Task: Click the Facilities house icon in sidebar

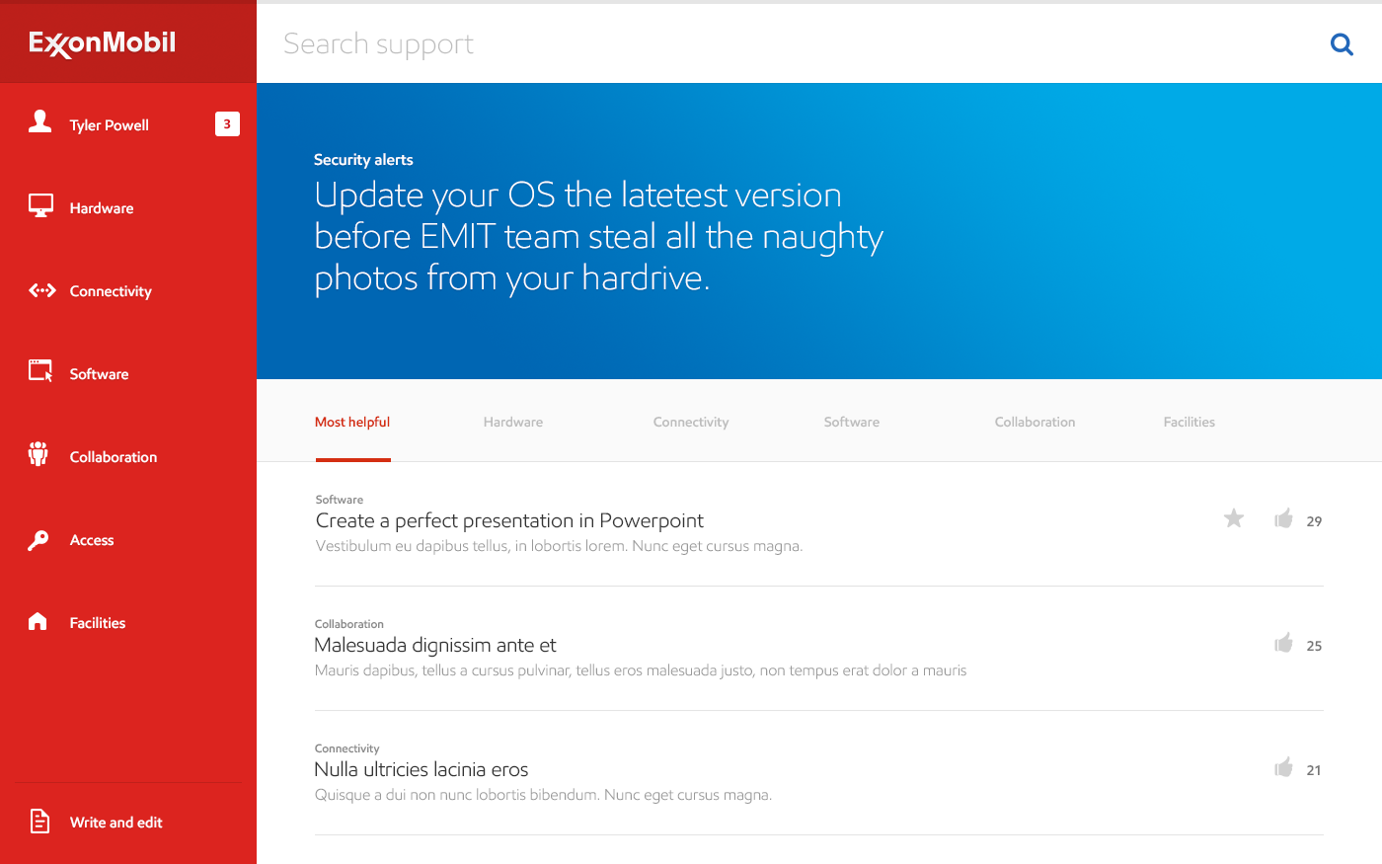Action: click(x=38, y=621)
